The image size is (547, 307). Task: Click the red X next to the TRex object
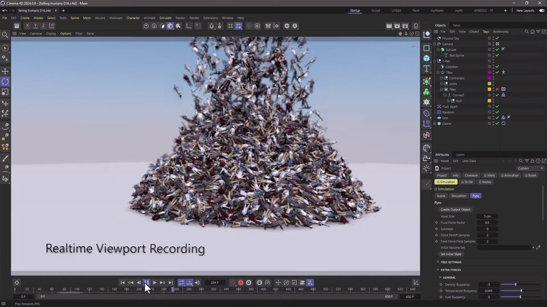click(497, 89)
